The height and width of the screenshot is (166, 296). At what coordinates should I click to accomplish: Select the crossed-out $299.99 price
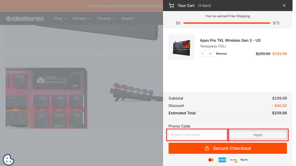coord(263,53)
